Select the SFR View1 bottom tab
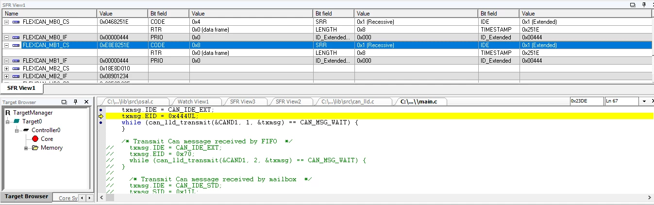 click(x=21, y=88)
